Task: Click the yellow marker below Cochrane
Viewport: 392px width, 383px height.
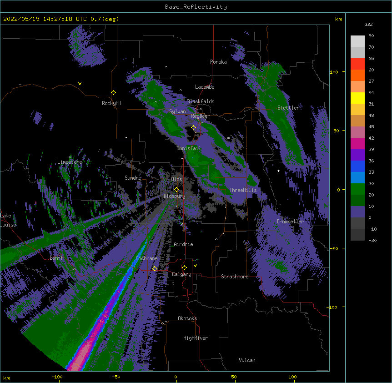Action: [155, 269]
